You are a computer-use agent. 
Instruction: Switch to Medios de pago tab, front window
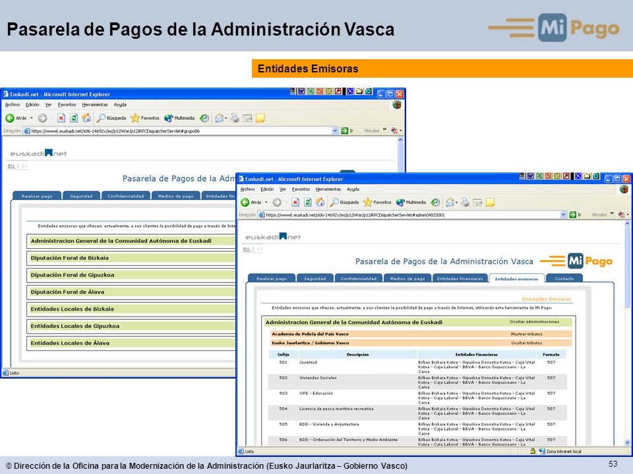point(407,278)
